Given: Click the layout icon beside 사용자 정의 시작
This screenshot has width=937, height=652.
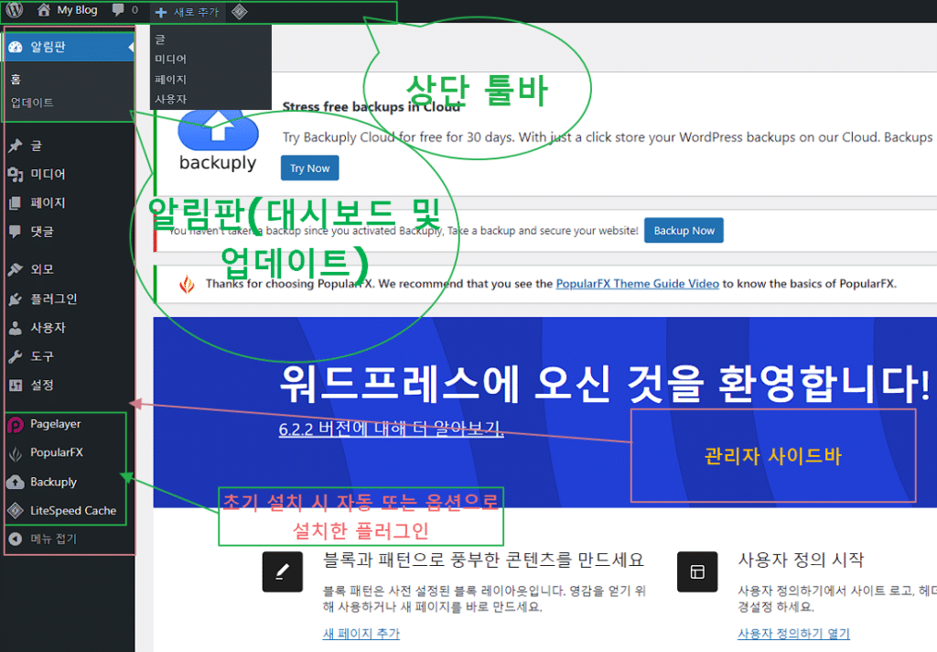Looking at the screenshot, I should tap(697, 571).
